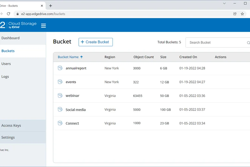
Task: Toggle the hamburger sidebar menu
Action: 43,25
